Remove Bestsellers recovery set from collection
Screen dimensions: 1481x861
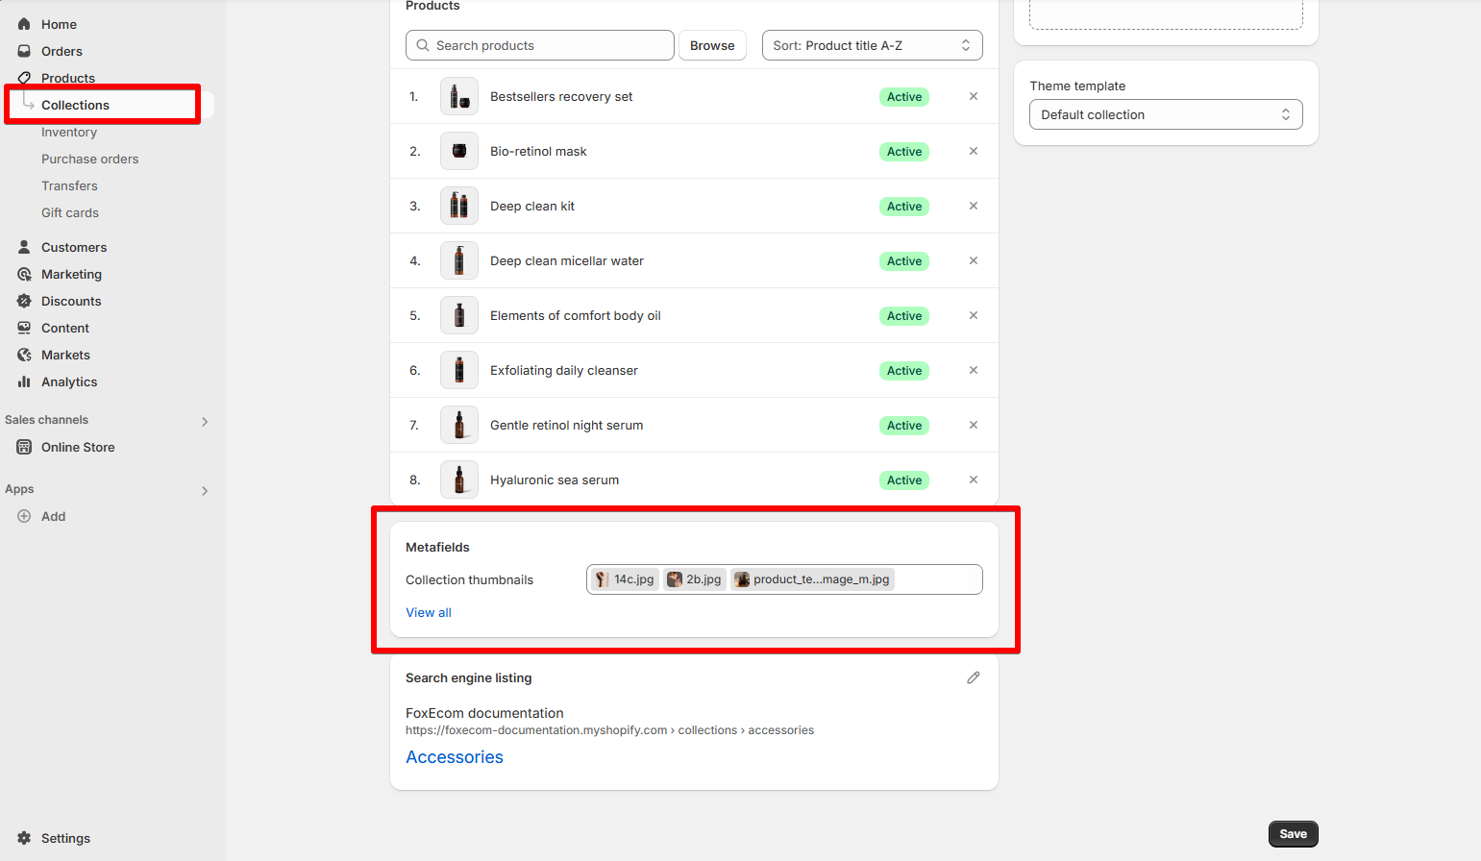coord(974,96)
